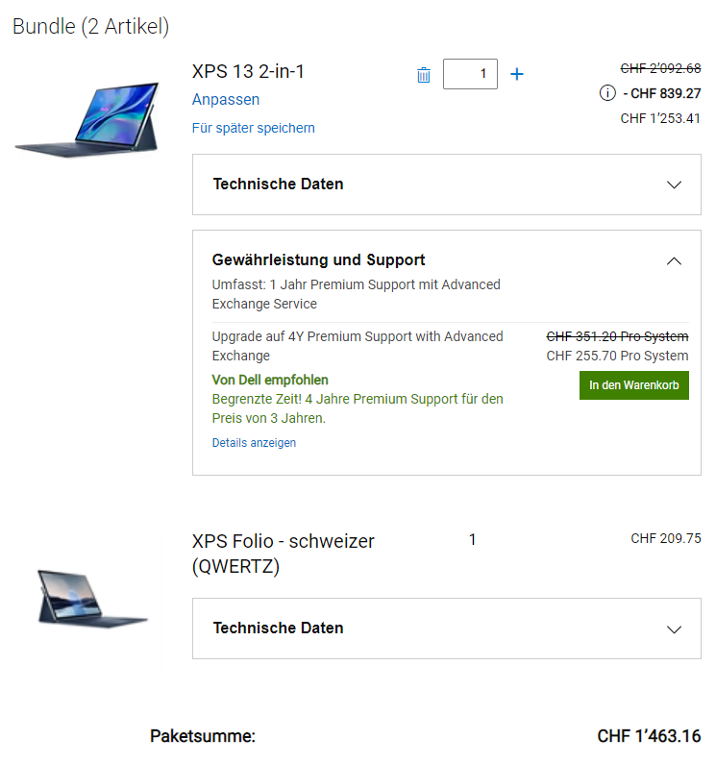Select Für später speichern
Screen dimensions: 716x764
[254, 128]
